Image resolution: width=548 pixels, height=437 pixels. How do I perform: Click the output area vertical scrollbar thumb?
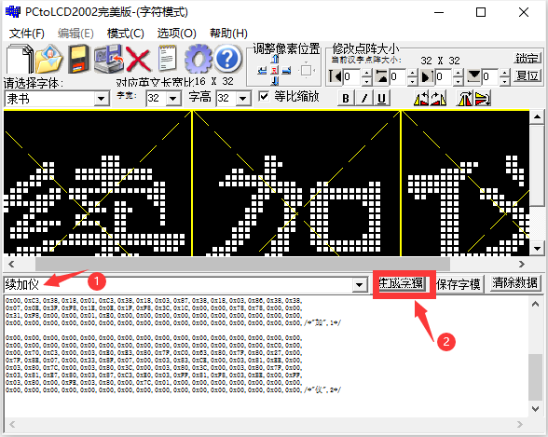(x=535, y=377)
